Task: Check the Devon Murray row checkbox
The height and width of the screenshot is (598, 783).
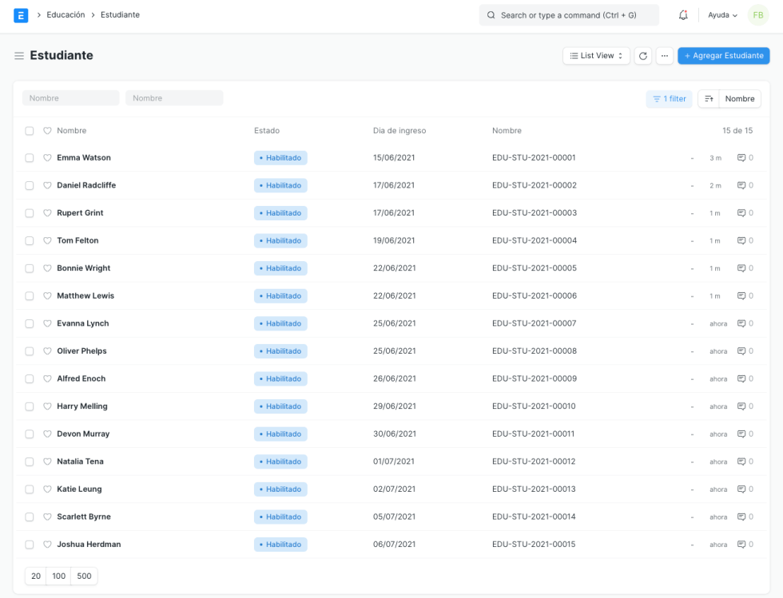Action: point(30,434)
